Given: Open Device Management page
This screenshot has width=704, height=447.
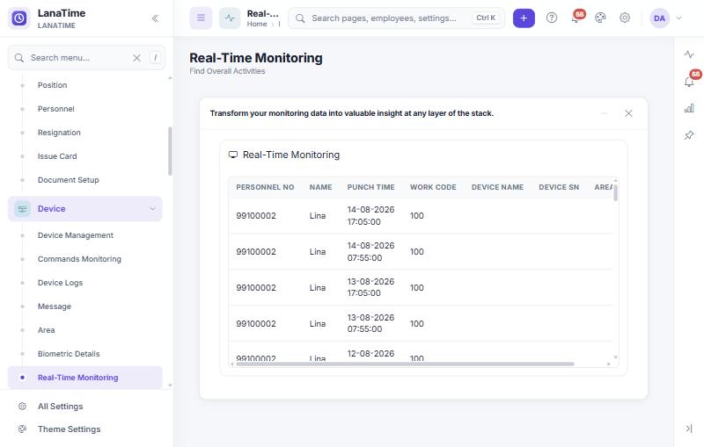Looking at the screenshot, I should [x=76, y=235].
